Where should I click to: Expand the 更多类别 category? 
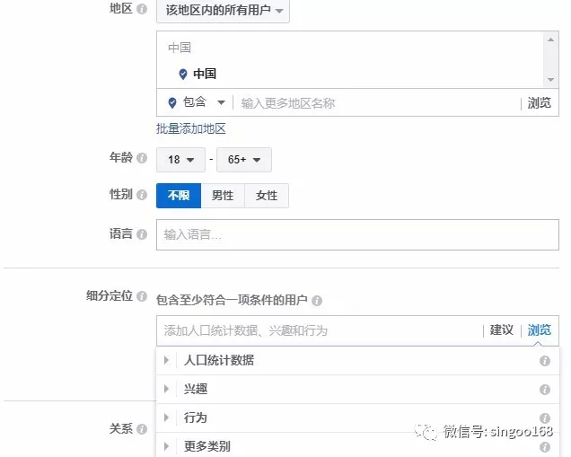(166, 446)
